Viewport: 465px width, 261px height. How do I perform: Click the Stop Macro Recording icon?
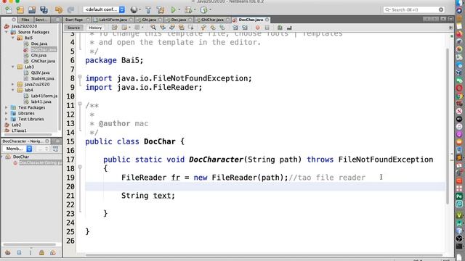tap(267, 28)
